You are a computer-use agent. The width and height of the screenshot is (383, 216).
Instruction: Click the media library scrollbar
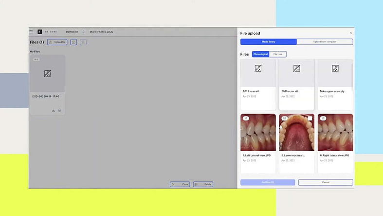[352, 76]
